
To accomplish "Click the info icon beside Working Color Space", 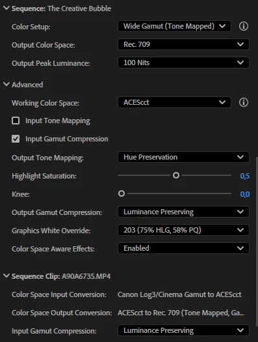I will [x=244, y=102].
